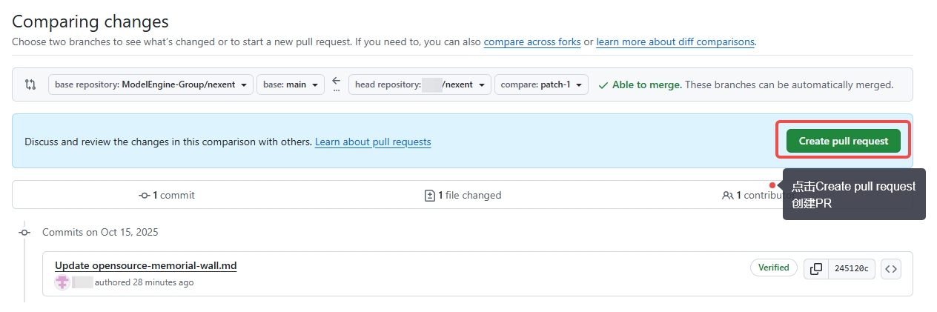Open the base repository dropdown
Viewport: 937px width, 312px height.
[x=150, y=84]
